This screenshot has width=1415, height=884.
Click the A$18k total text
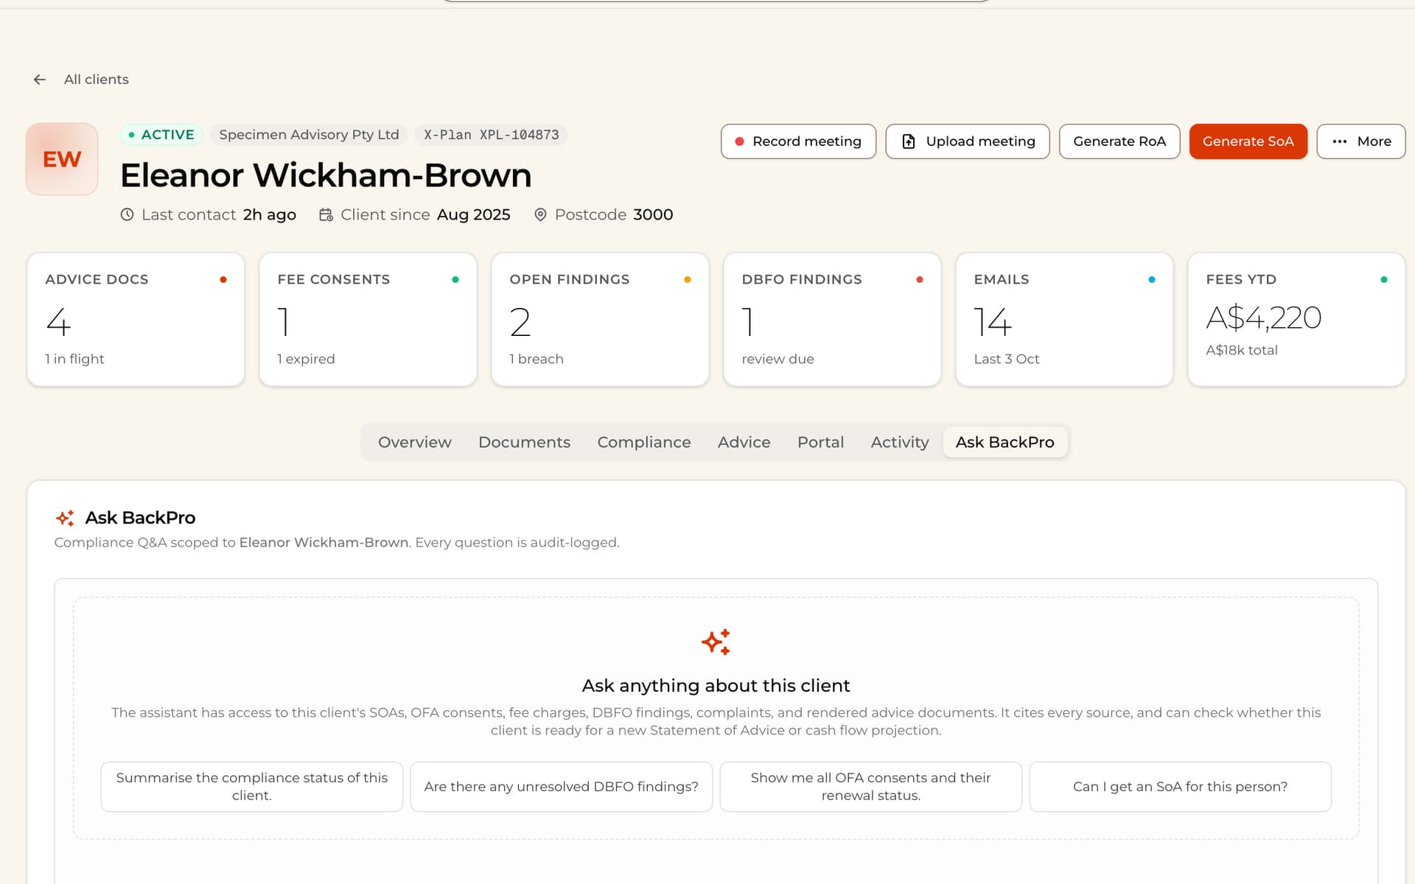tap(1242, 350)
